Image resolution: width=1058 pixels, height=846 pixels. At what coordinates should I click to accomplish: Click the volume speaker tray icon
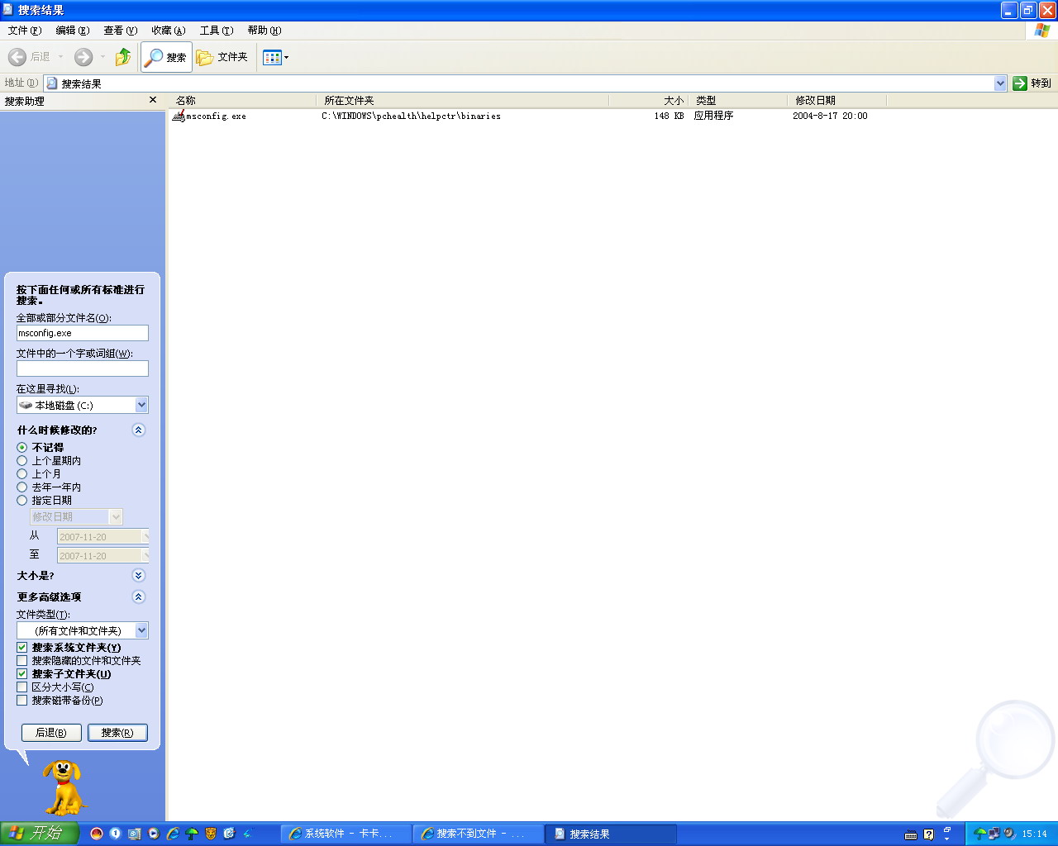click(1009, 834)
